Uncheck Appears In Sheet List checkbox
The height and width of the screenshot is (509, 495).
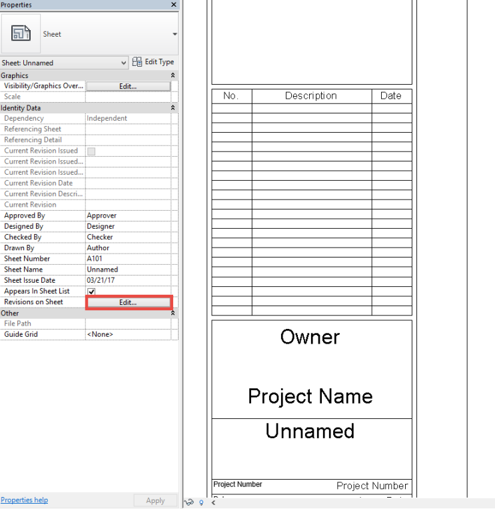[91, 292]
